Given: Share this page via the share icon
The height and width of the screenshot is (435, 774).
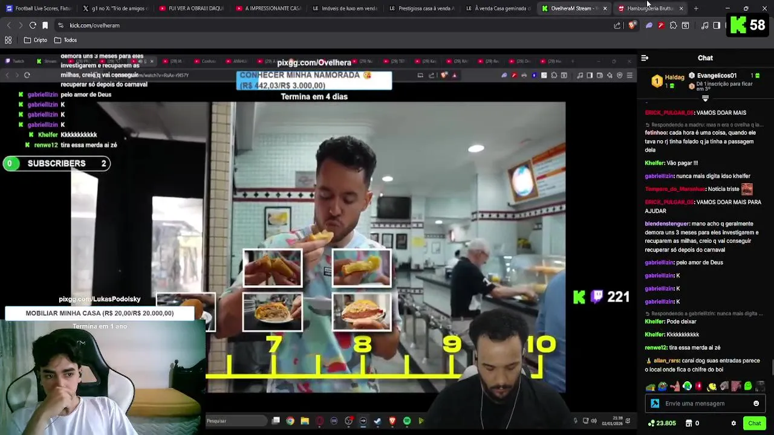Looking at the screenshot, I should pos(617,25).
